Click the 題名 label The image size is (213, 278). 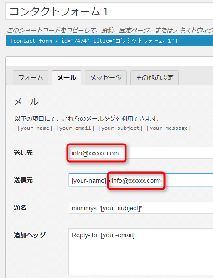[x=20, y=208]
